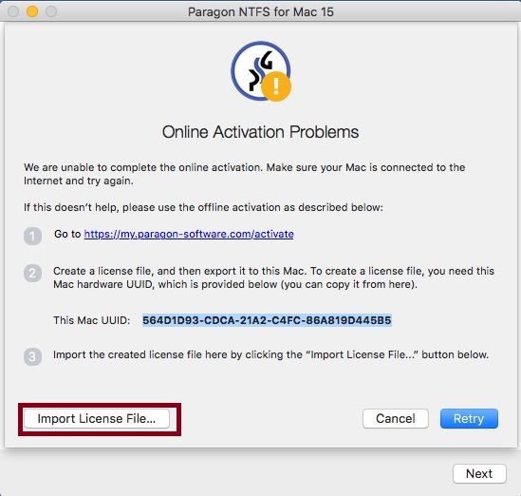Click the 'Create a license file' step text

pyautogui.click(x=274, y=277)
